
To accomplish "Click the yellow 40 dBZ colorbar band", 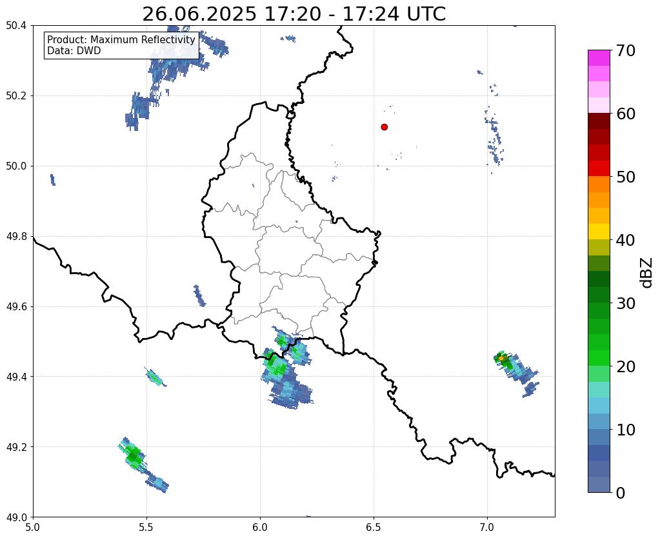I will pos(599,232).
